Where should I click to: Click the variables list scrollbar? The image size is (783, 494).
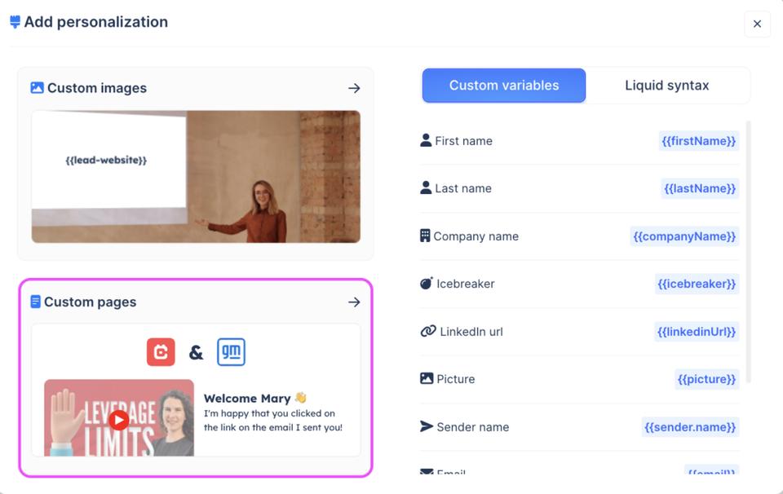749,252
